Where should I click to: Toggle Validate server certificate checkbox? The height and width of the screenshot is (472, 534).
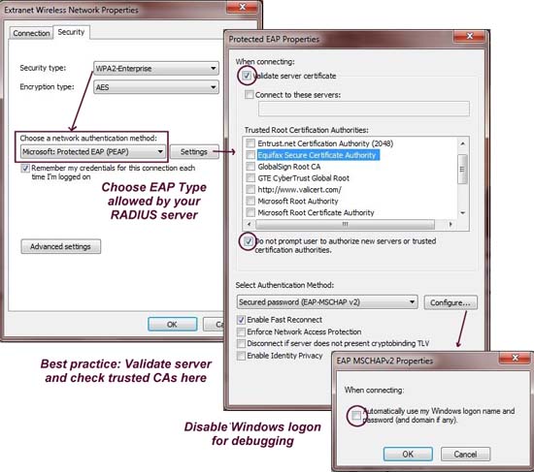247,76
